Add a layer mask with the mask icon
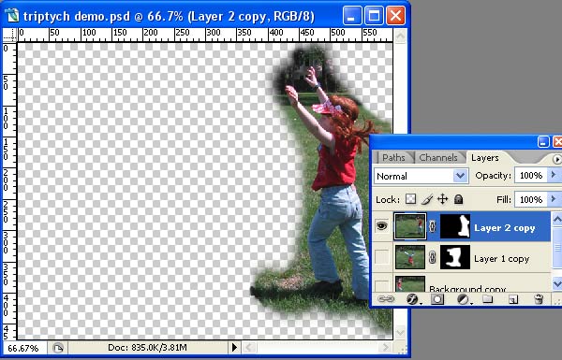Viewport: 562px width, 360px height. pyautogui.click(x=437, y=299)
